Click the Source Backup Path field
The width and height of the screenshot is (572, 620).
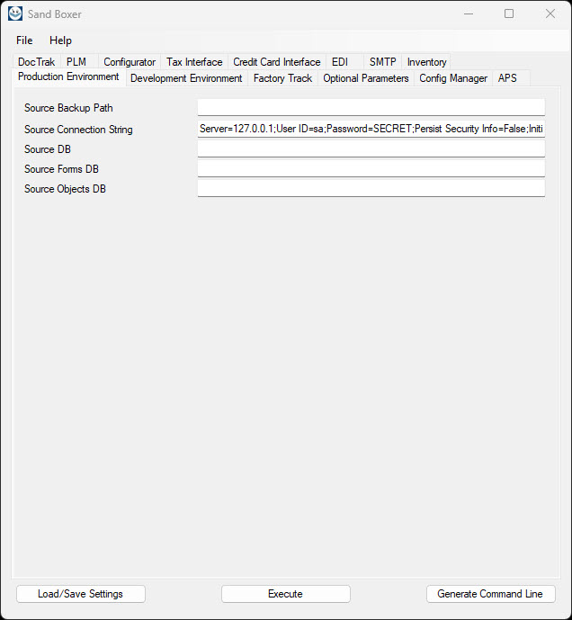pos(371,108)
